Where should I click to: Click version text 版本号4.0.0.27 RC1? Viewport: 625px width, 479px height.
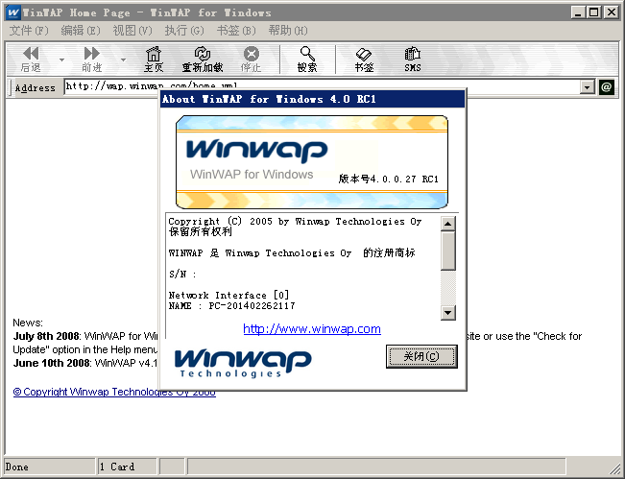388,179
